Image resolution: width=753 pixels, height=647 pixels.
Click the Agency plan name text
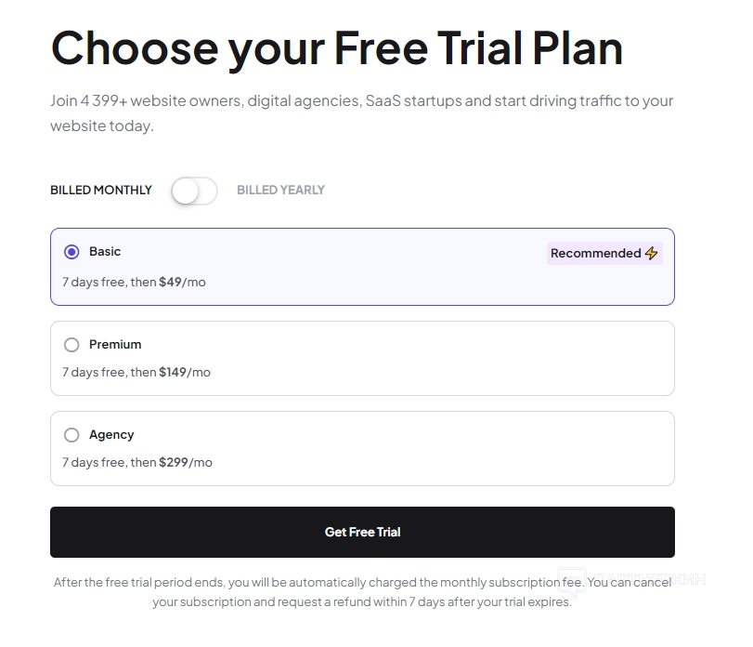pos(111,435)
